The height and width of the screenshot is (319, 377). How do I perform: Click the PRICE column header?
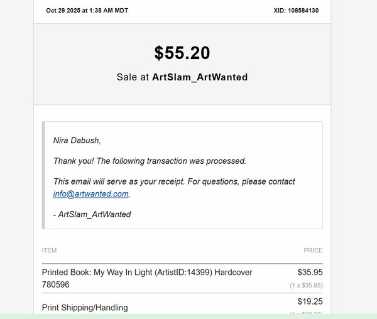(x=313, y=251)
